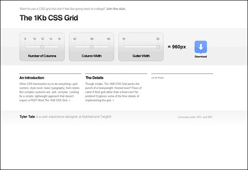Select 10 on the Gutter Width scale

(x=124, y=39)
